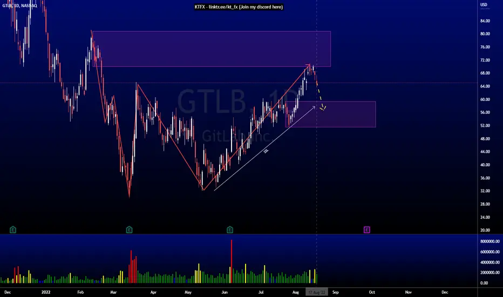Click the GTLB, 1D, NASDAQ symbol label
The width and height of the screenshot is (503, 297).
19,6
